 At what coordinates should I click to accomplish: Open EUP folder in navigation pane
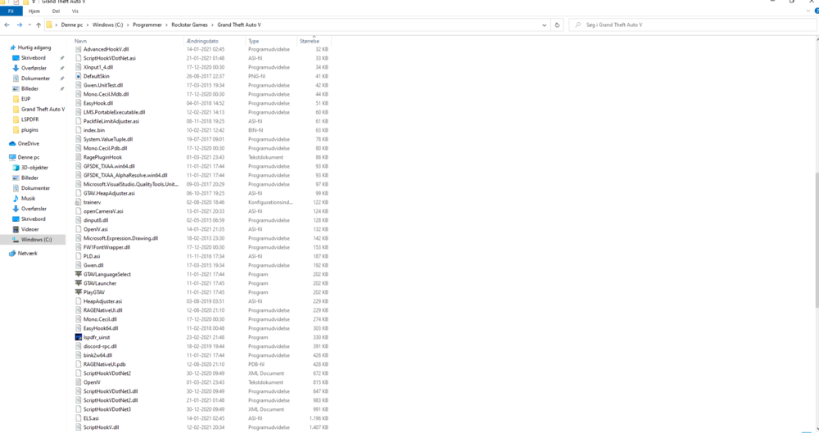click(x=25, y=99)
